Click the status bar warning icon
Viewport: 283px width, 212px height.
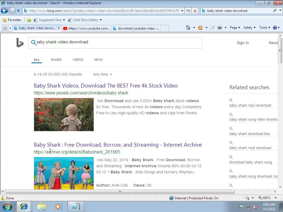click(x=3, y=198)
